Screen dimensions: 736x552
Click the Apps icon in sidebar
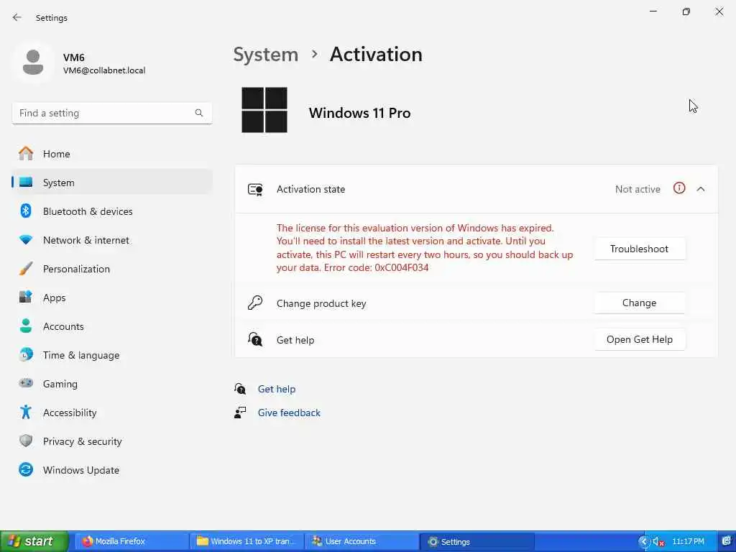pyautogui.click(x=26, y=297)
